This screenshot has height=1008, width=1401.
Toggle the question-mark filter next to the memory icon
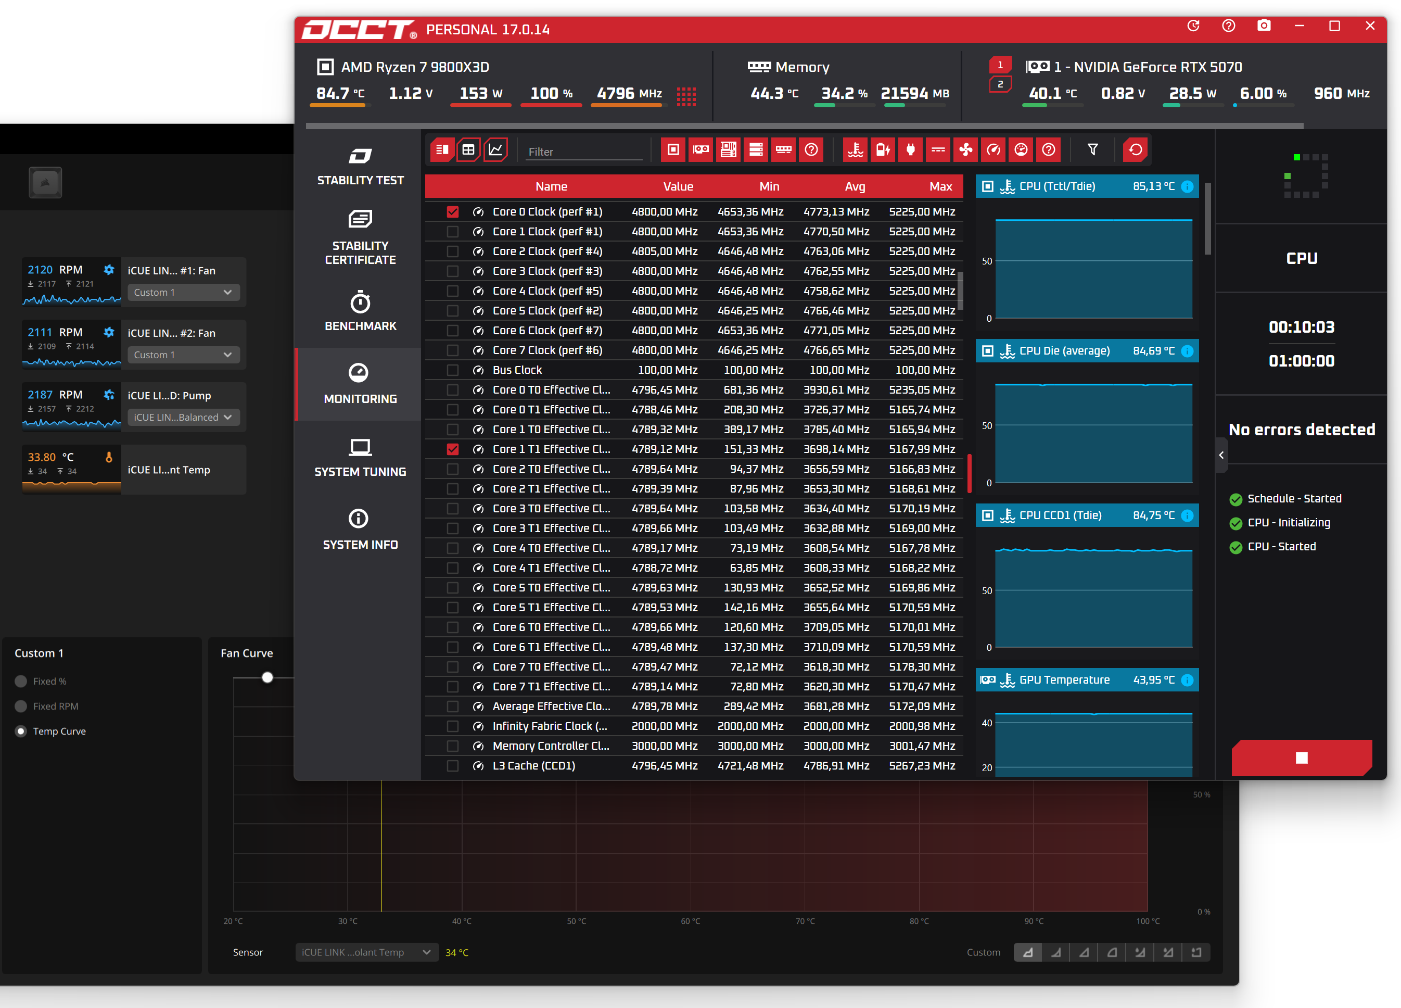click(811, 149)
